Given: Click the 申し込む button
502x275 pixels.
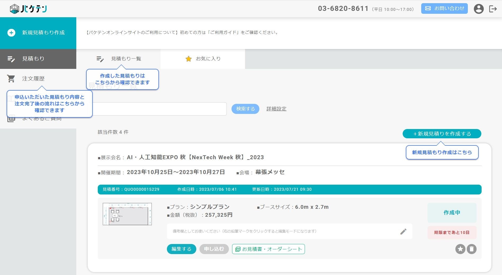Looking at the screenshot, I should coord(214,249).
